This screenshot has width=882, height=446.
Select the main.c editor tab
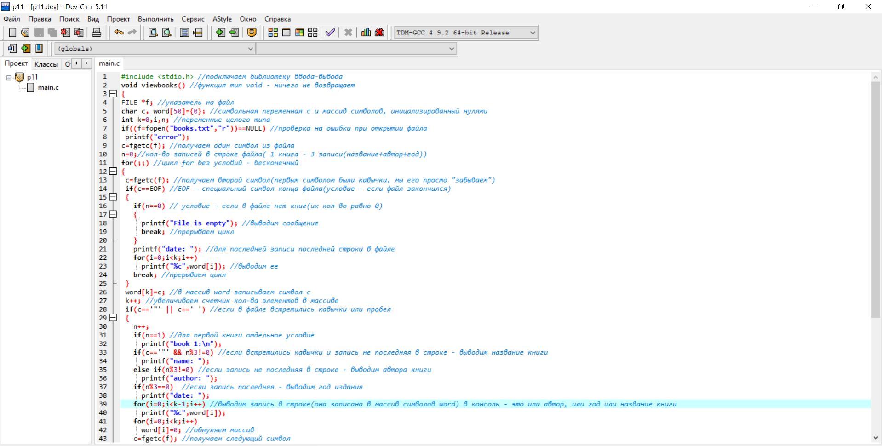[x=109, y=63]
